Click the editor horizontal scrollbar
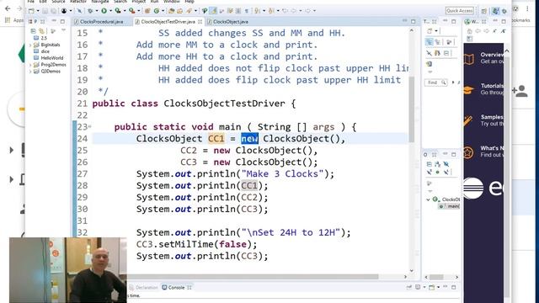539x303 pixels. pos(253,277)
